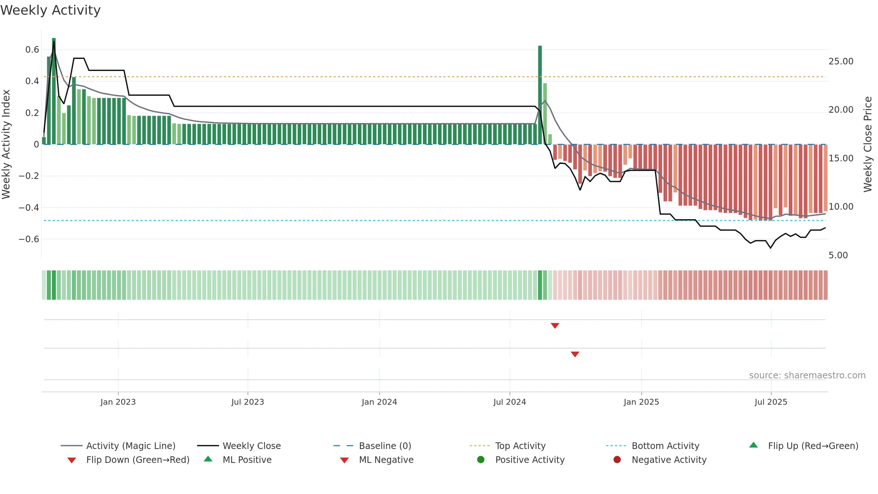
Task: Click the 10.00 price axis tick
Action: click(x=841, y=207)
